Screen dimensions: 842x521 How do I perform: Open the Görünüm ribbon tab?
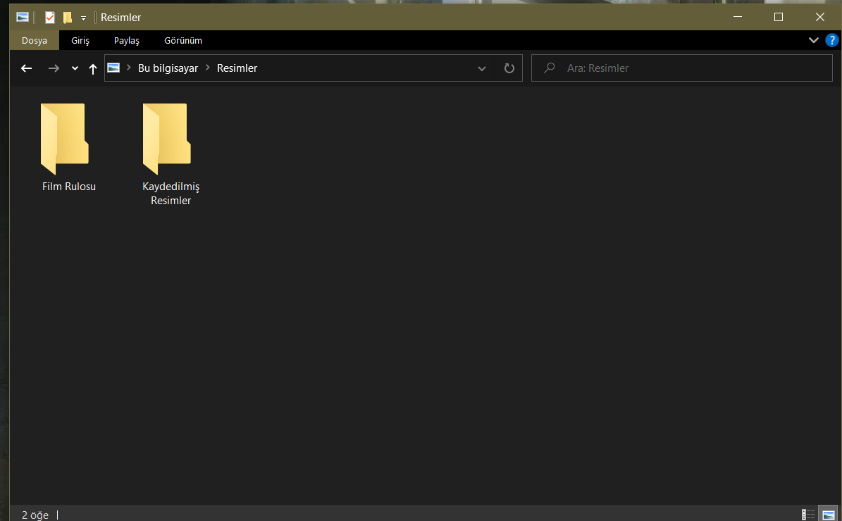coord(183,40)
